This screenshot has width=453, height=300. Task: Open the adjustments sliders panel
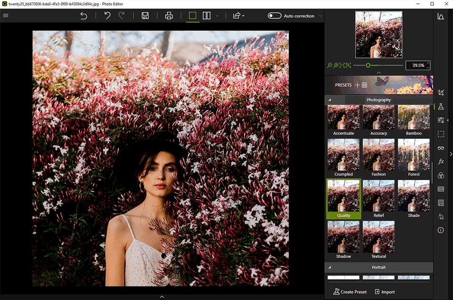[x=441, y=121]
